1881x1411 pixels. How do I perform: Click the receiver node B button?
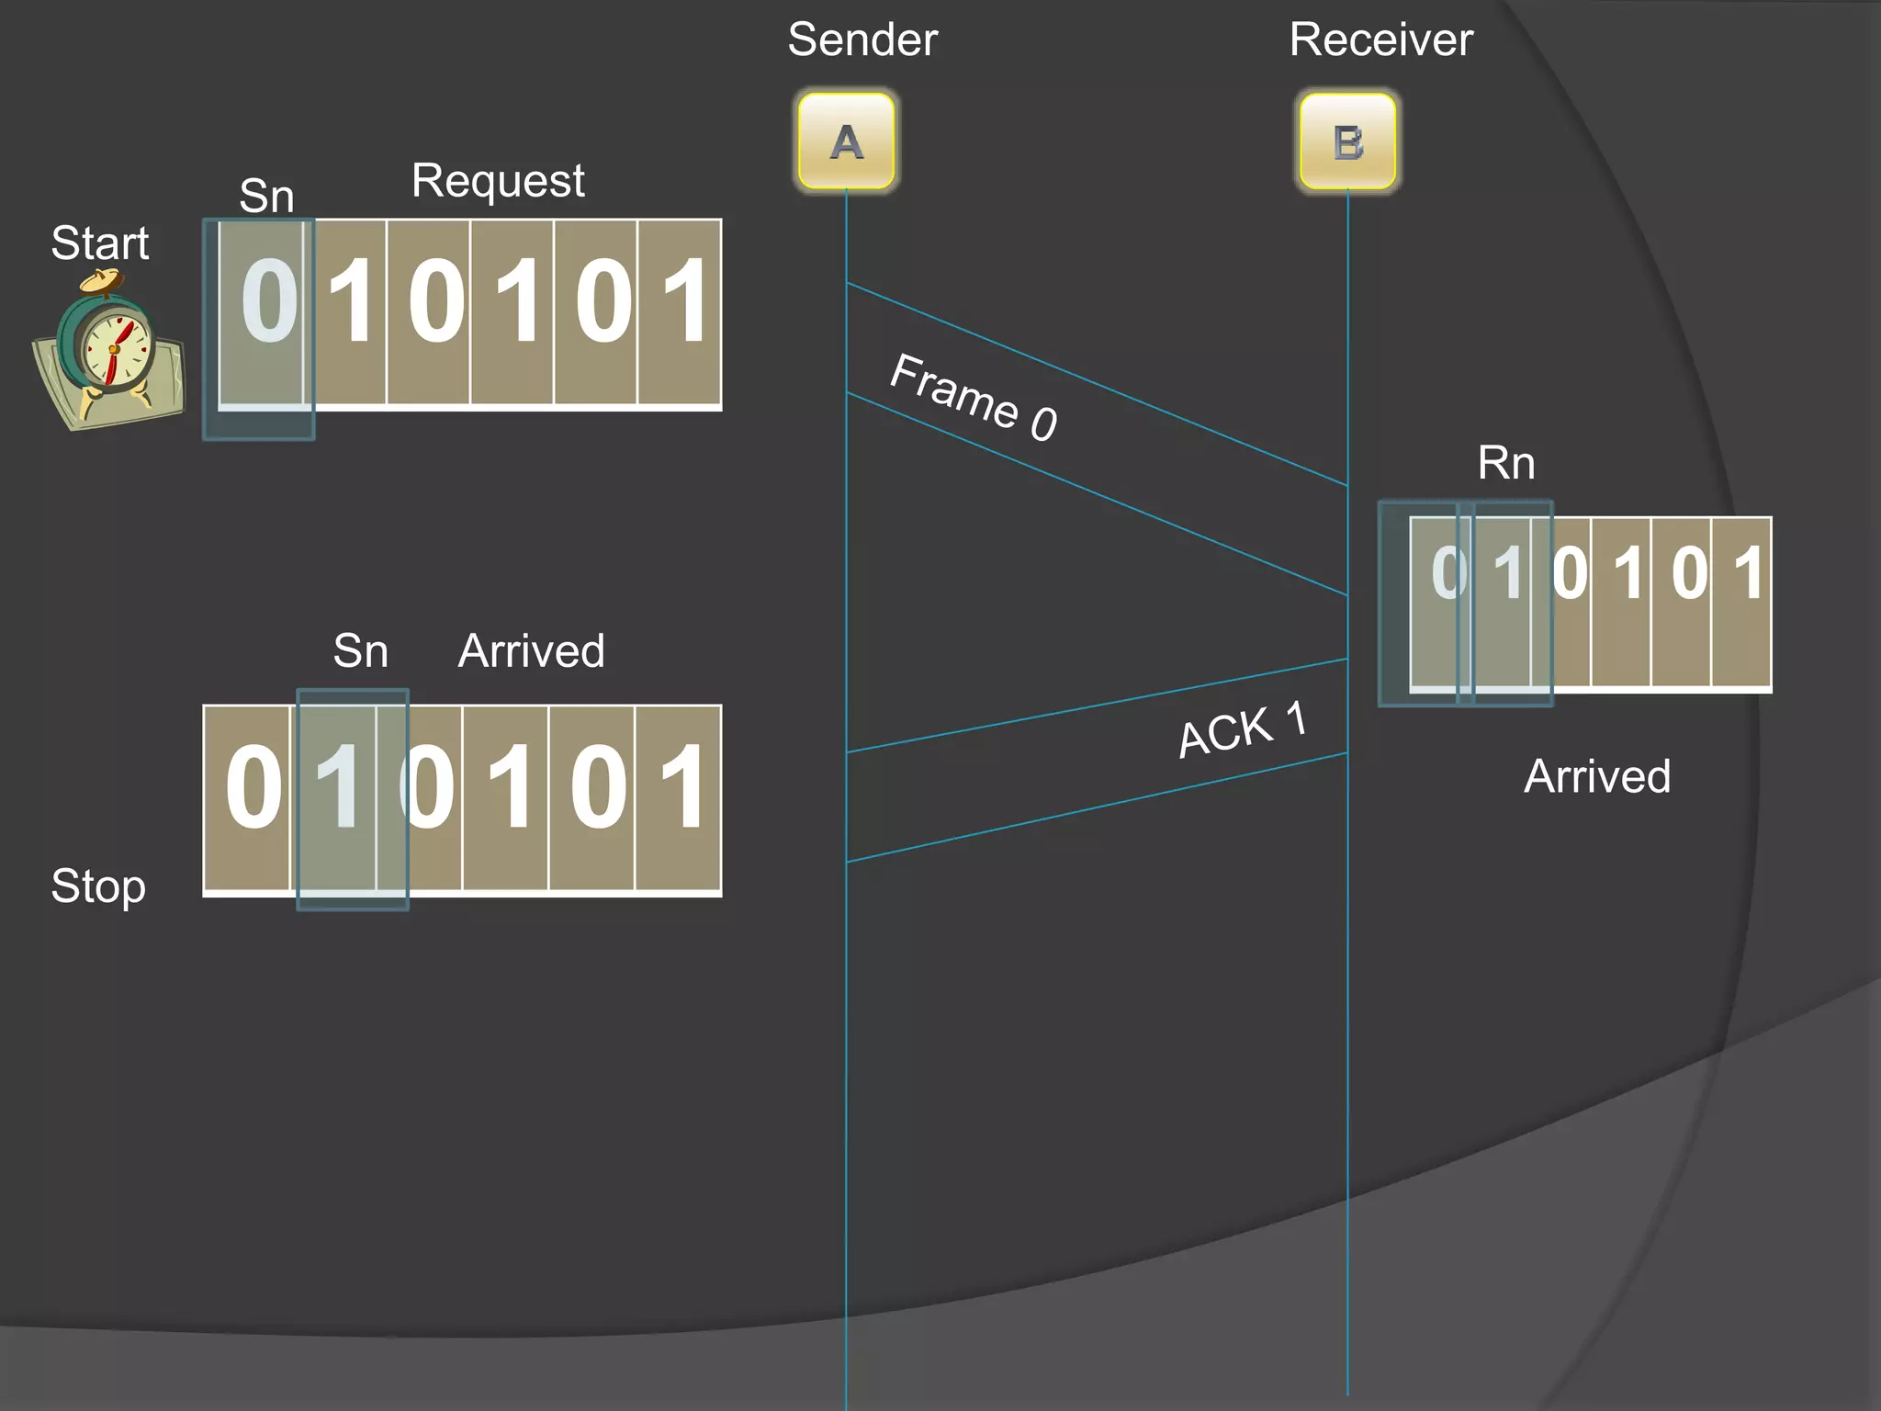[x=1347, y=141]
